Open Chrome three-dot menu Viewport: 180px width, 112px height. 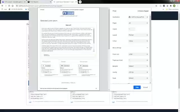pyautogui.click(x=178, y=6)
